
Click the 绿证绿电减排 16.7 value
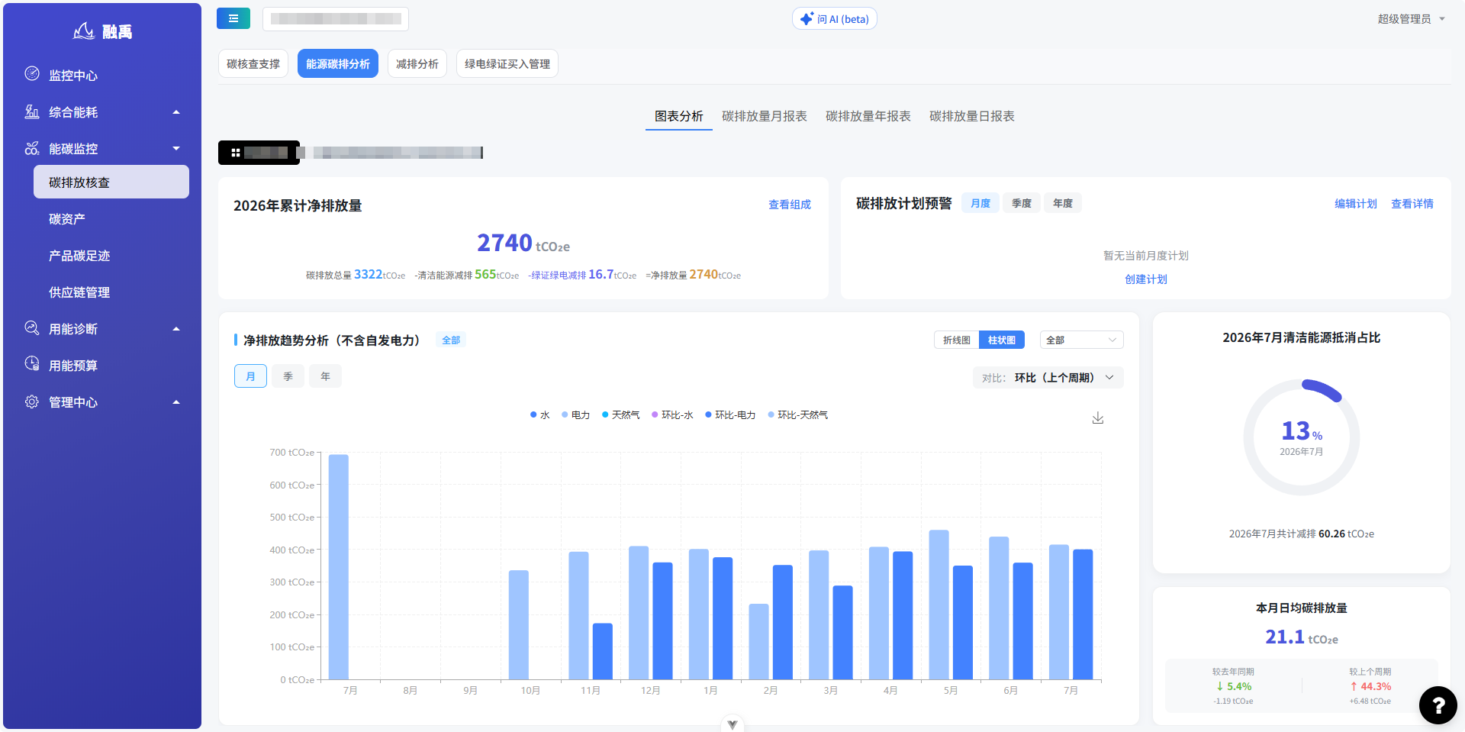(x=600, y=274)
